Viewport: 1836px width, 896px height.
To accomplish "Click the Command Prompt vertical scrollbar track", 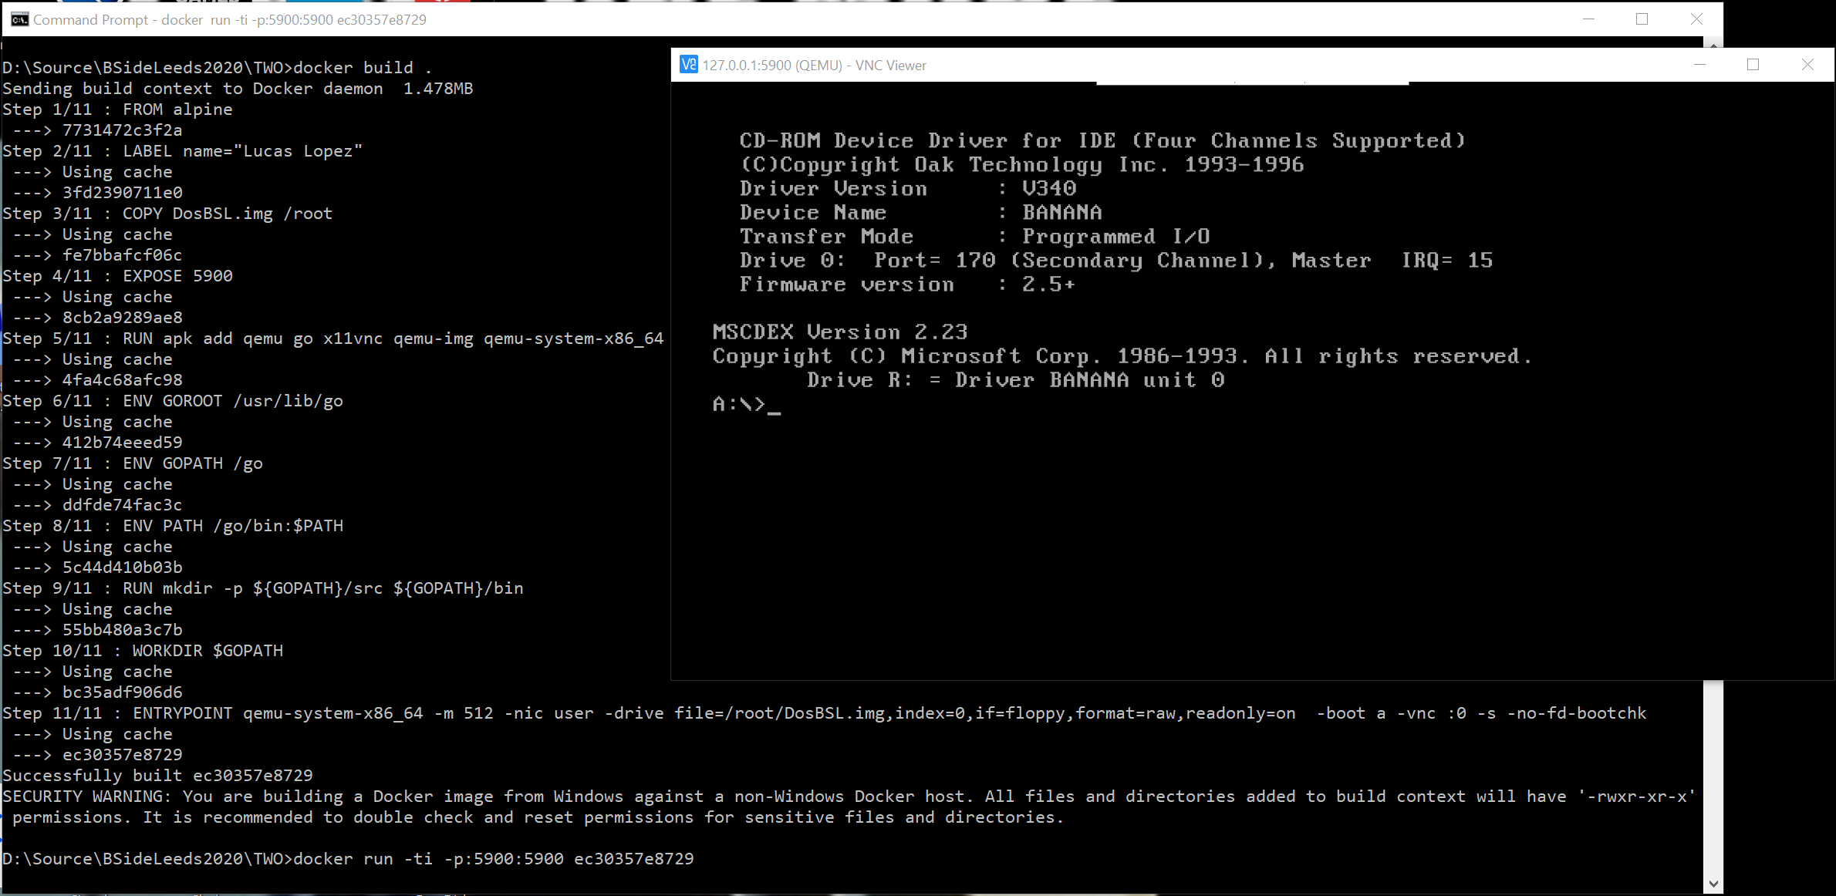I will pyautogui.click(x=1713, y=779).
